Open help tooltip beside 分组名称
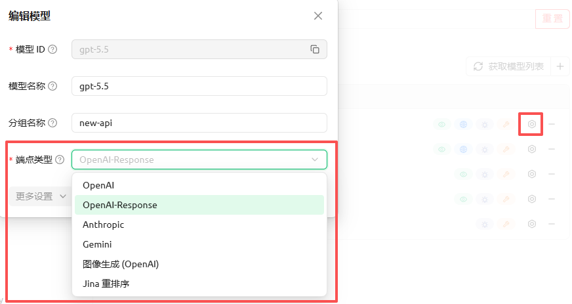 point(52,123)
